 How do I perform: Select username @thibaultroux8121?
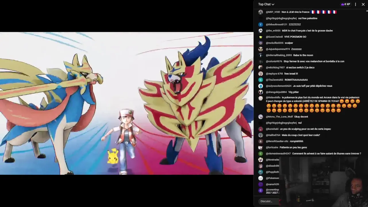coord(276,24)
